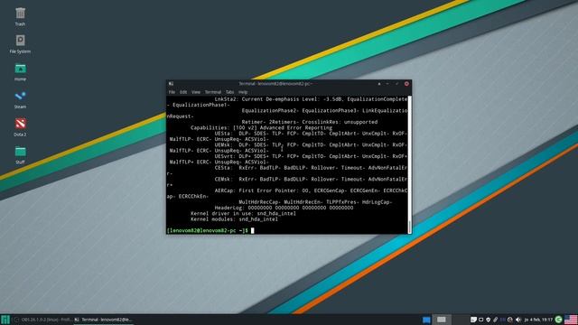Click the paperclip tray icon
Screen dimensions: 578x325
click(496, 320)
